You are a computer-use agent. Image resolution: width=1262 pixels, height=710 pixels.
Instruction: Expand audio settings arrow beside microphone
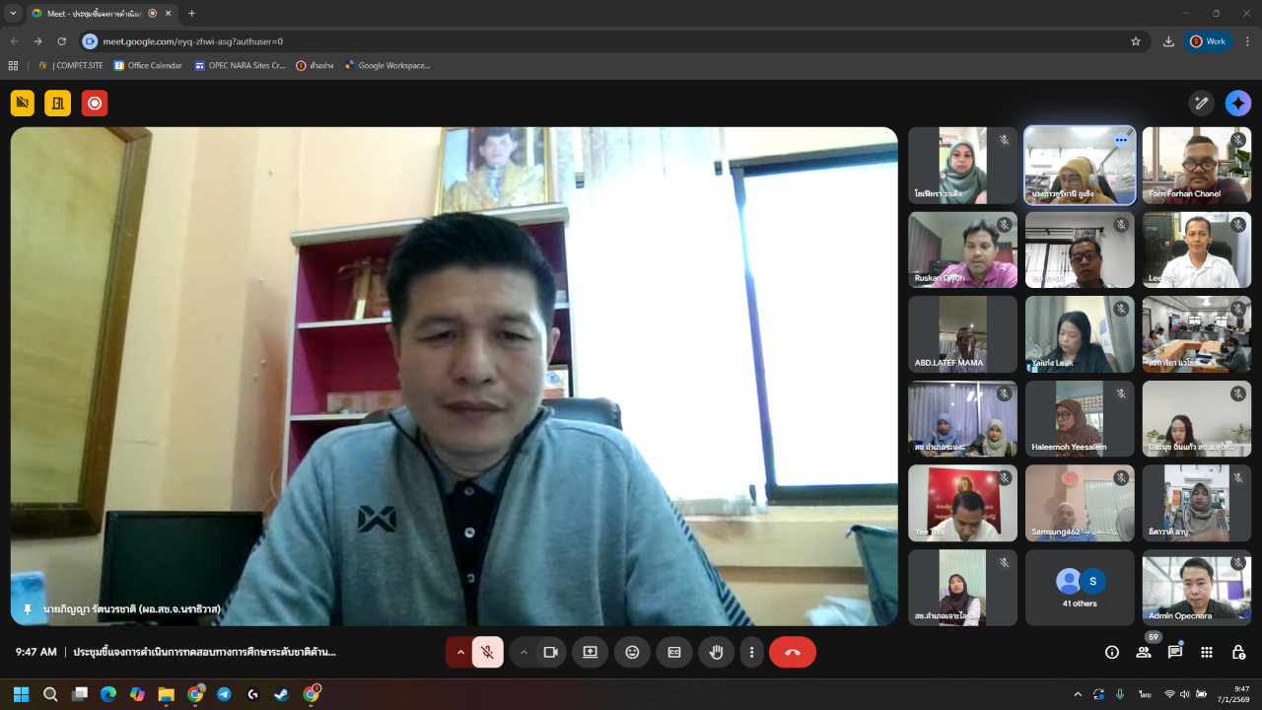pyautogui.click(x=459, y=652)
